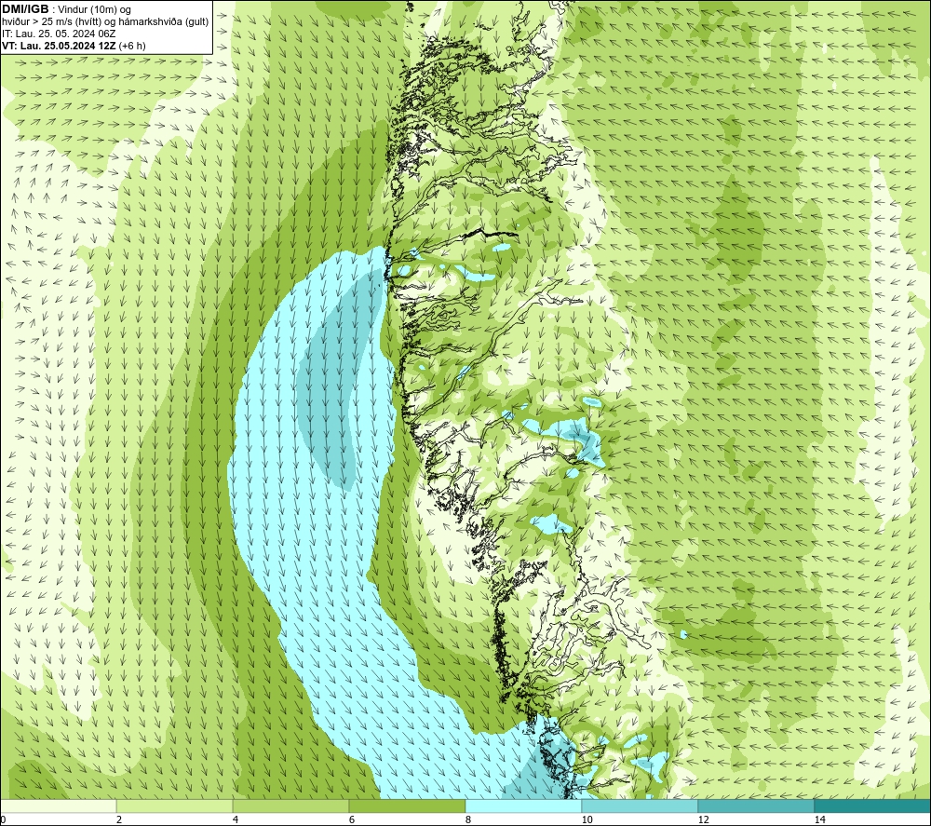This screenshot has width=931, height=826.
Task: Click the "(+6 h)" forecast offset text
Action: tap(132, 46)
